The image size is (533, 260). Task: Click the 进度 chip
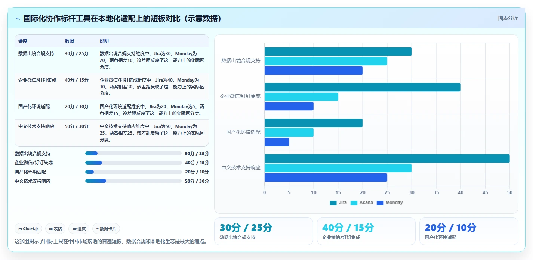[x=79, y=229]
